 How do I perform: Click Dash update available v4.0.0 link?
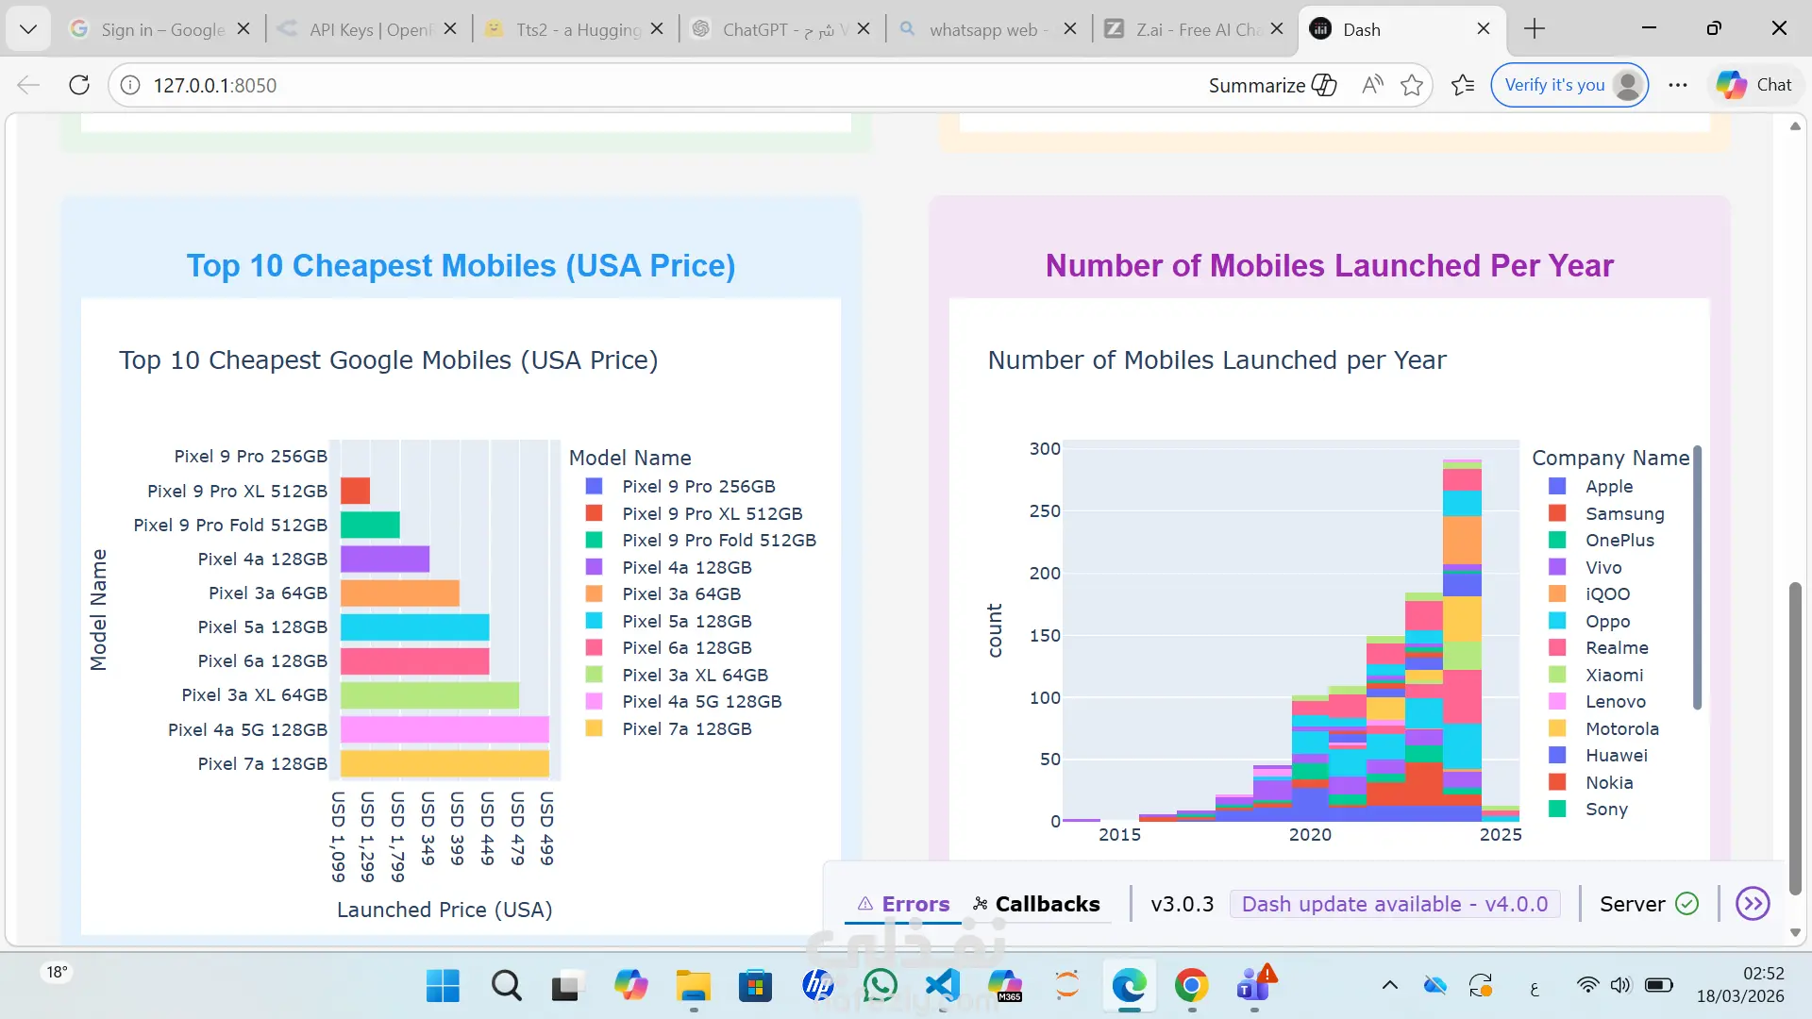[x=1394, y=904]
